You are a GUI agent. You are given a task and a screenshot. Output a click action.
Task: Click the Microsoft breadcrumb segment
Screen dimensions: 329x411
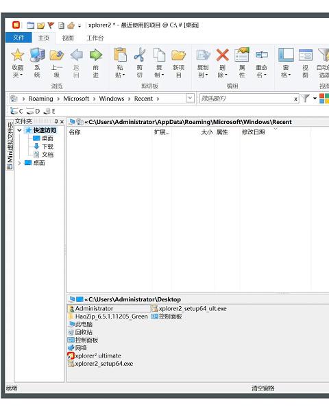click(x=76, y=99)
